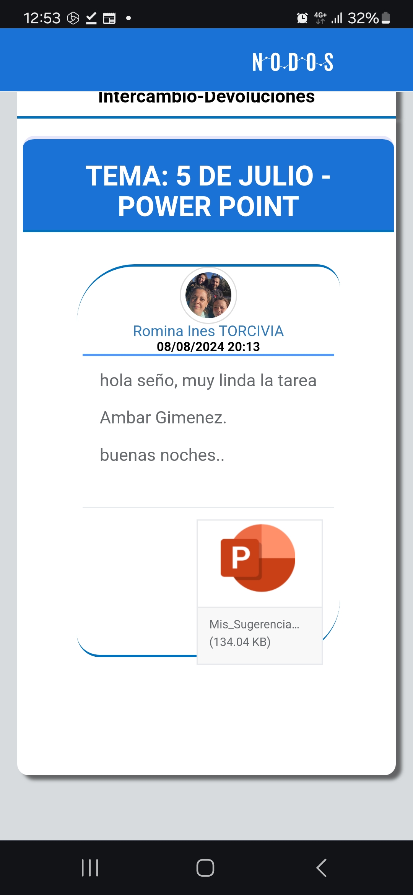The height and width of the screenshot is (895, 413).
Task: Tap the alarm clock status icon
Action: (x=302, y=18)
